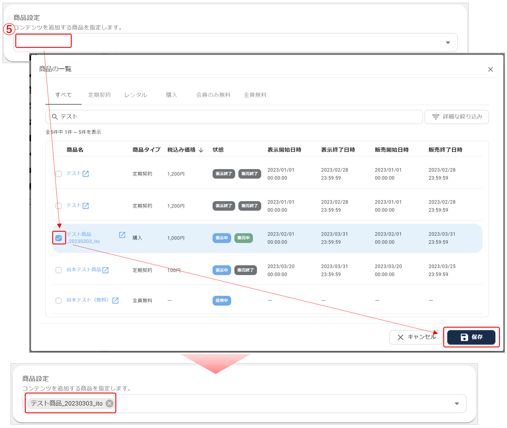The width and height of the screenshot is (507, 428).
Task: Close the 商品の一覧 dialog
Action: click(490, 69)
